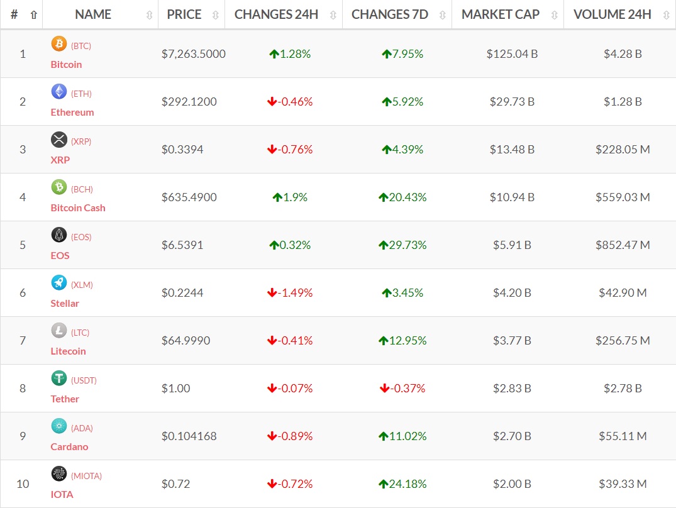
Task: Click the (ETH) ticker symbol
Action: pos(81,94)
